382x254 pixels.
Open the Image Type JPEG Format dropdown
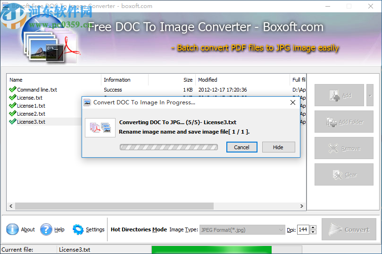[242, 229]
